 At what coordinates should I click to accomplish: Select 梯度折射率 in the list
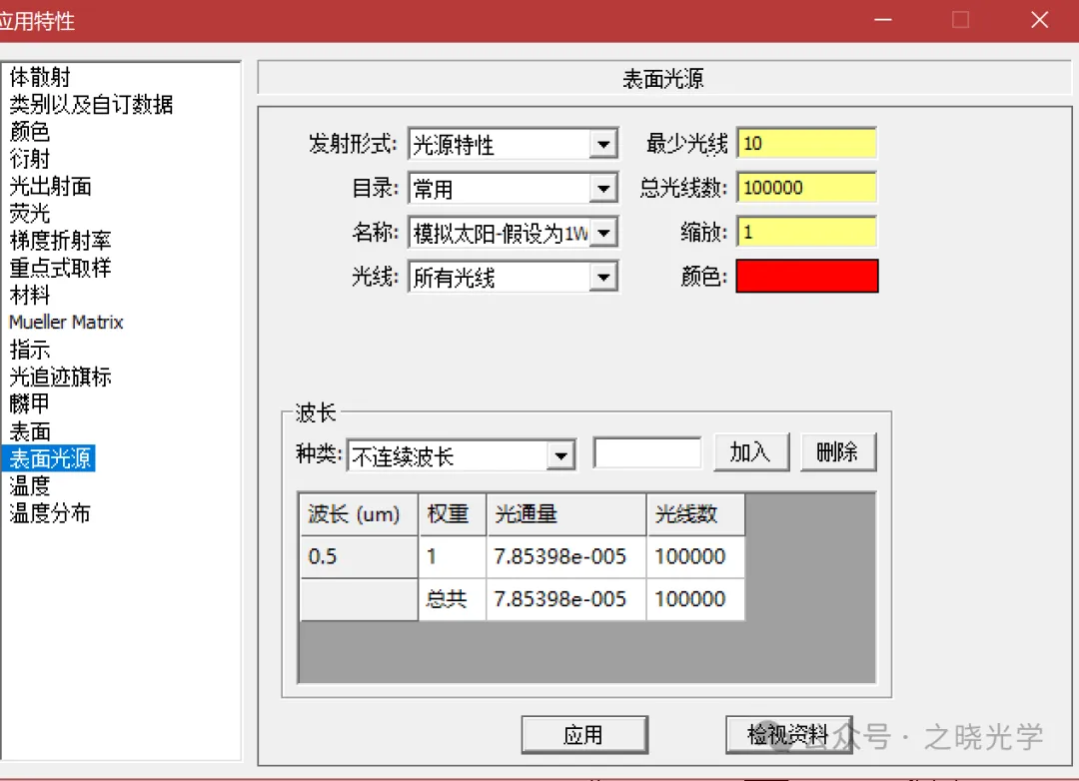coord(60,241)
